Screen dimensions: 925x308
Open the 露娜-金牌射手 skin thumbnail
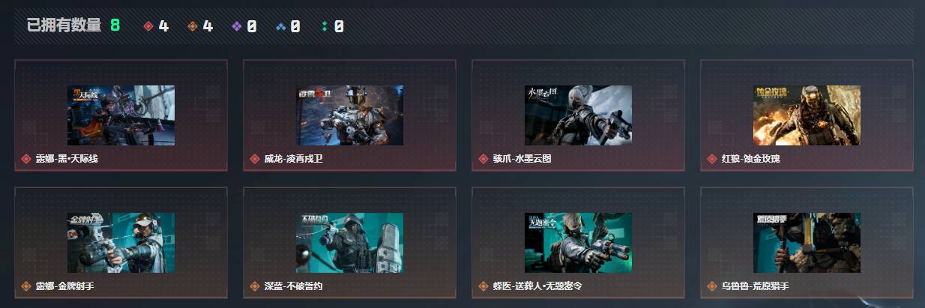[x=121, y=243]
